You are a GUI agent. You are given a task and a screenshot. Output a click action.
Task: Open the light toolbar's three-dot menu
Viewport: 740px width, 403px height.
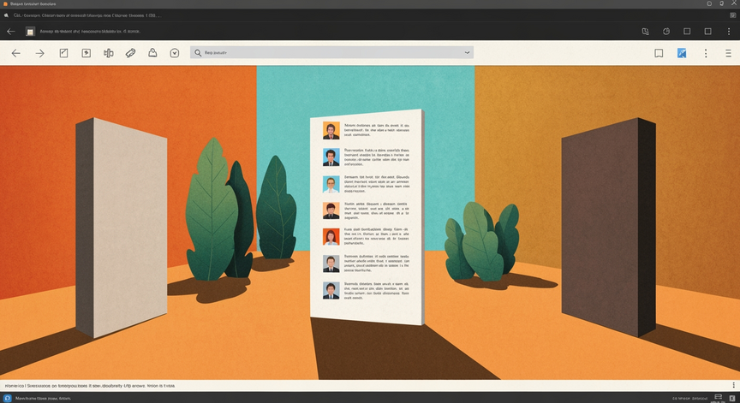coord(706,53)
